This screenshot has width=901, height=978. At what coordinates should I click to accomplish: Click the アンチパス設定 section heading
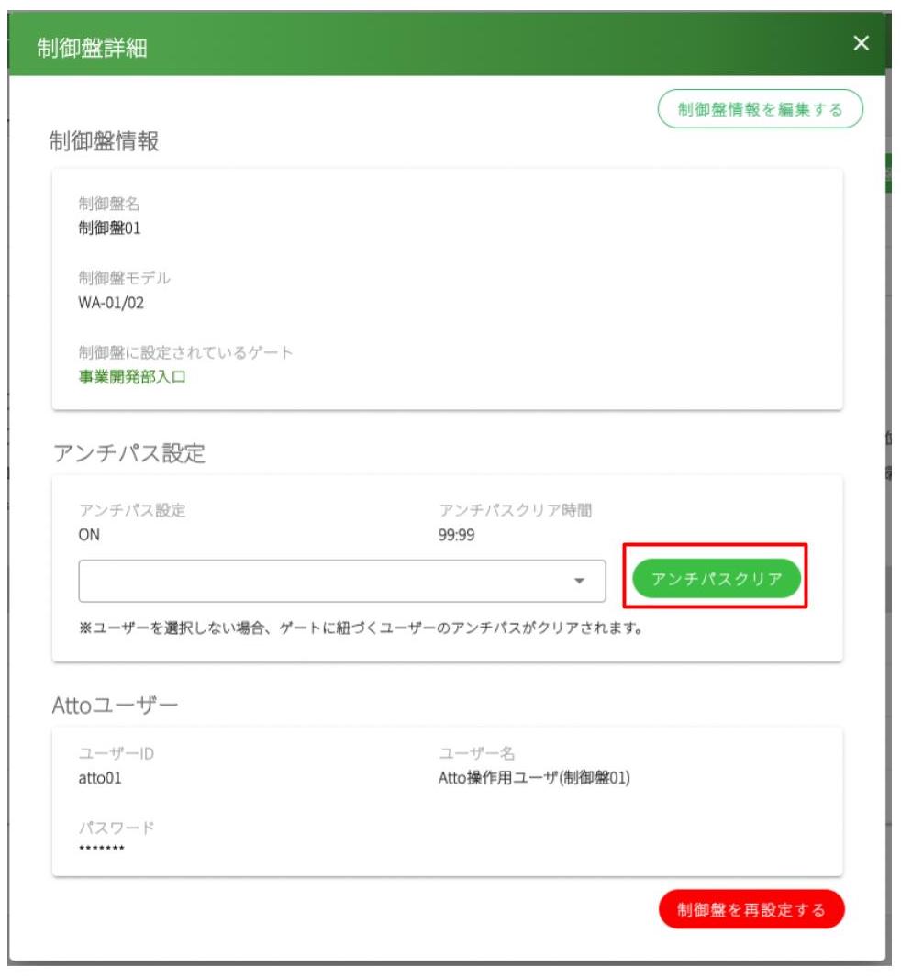tap(129, 453)
